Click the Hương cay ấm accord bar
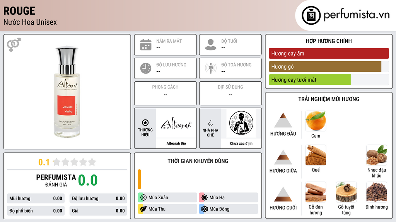This screenshot has width=396, height=222. click(329, 53)
